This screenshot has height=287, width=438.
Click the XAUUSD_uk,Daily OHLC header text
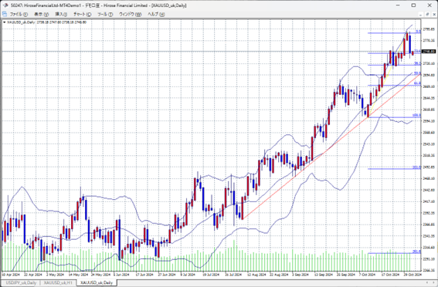point(46,22)
